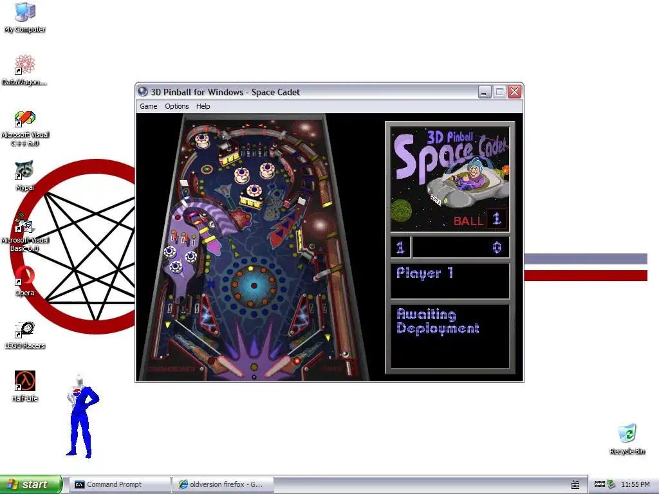
Task: Open the Game menu in Pinball
Action: click(149, 106)
